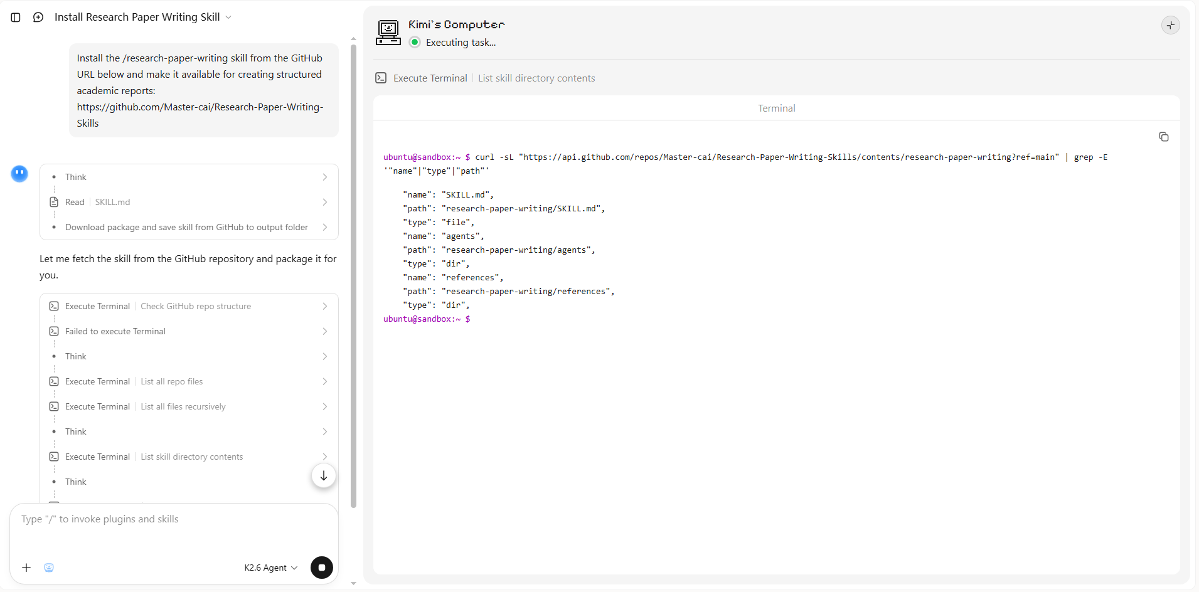
Task: Click the last visible Think step
Action: 189,482
